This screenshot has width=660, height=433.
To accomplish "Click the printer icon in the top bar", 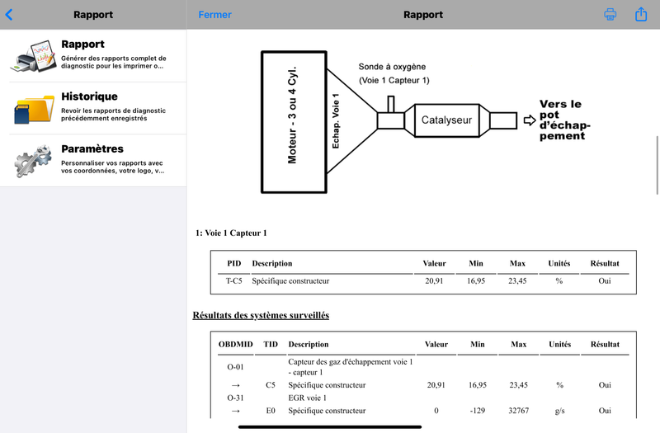I will [610, 15].
